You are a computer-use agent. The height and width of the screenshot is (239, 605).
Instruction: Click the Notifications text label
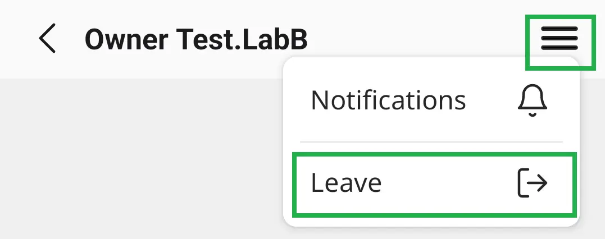click(388, 101)
